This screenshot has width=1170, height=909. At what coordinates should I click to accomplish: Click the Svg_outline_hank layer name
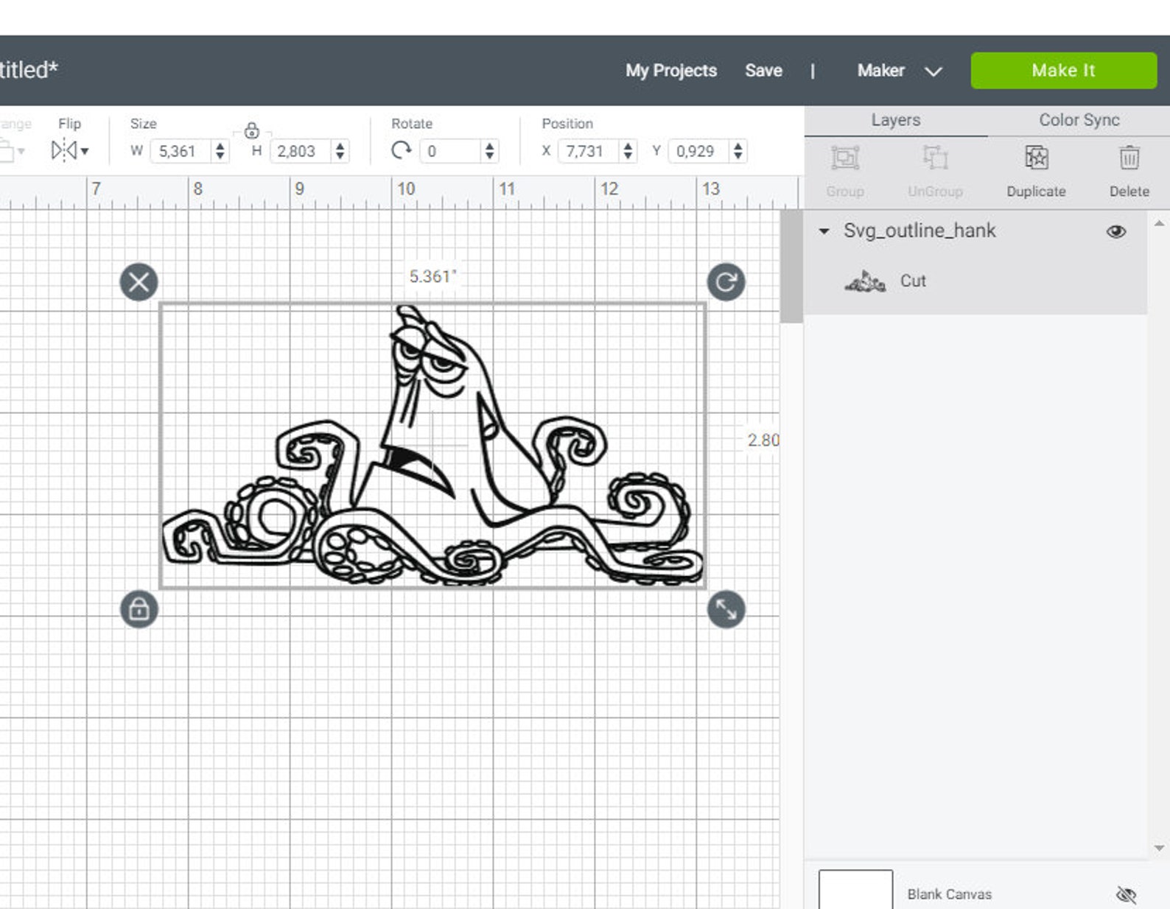(x=919, y=231)
